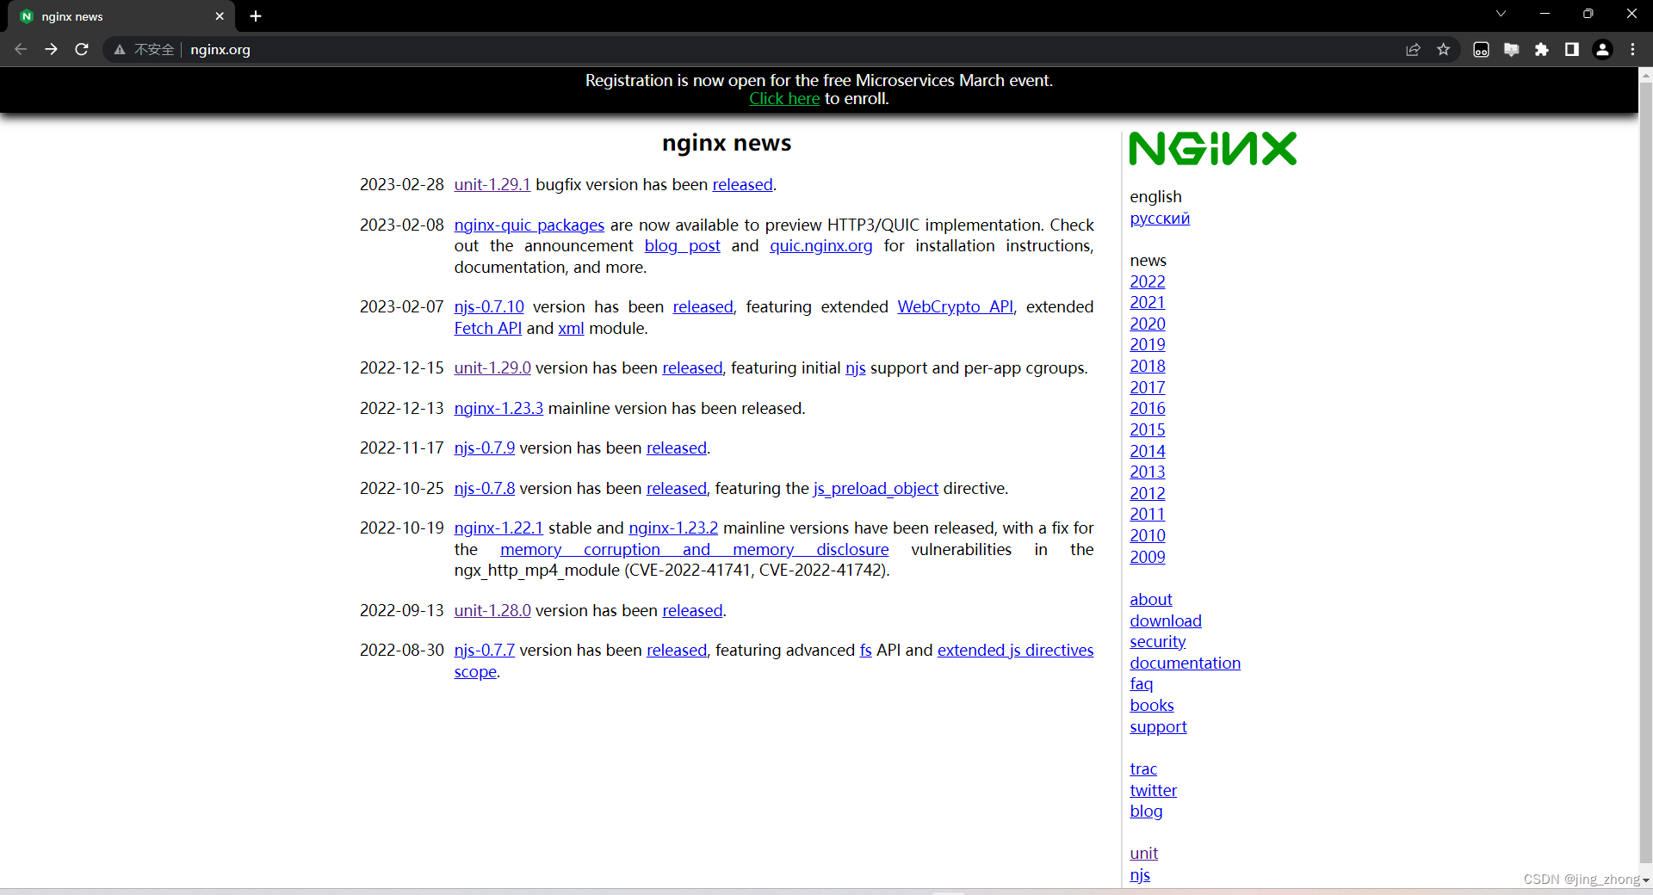The width and height of the screenshot is (1653, 895).
Task: Select the nginx news browser tab
Action: point(121,16)
